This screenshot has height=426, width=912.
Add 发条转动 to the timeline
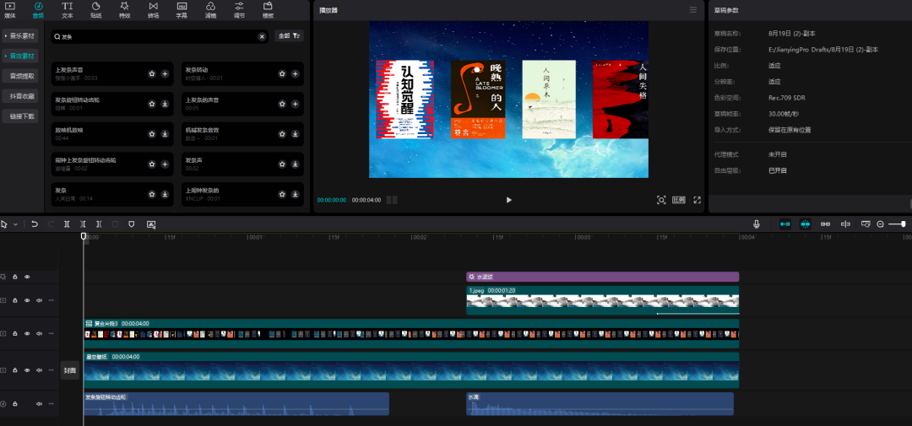295,73
